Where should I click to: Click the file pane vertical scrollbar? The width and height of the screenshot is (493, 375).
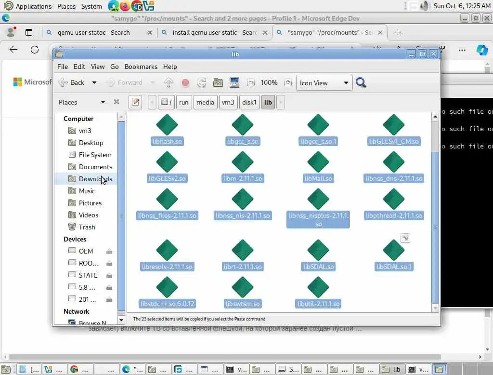point(435,228)
